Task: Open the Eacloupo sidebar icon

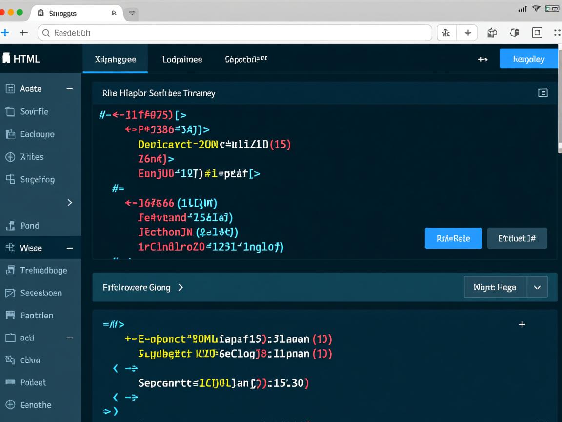Action: (x=10, y=134)
